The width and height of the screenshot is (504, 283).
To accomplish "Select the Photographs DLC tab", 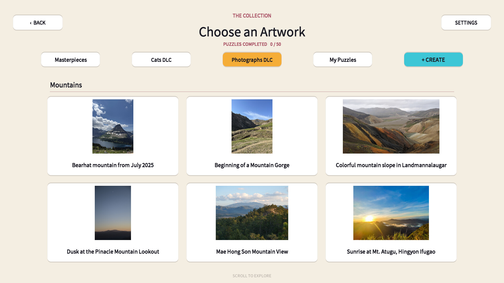I will click(252, 60).
